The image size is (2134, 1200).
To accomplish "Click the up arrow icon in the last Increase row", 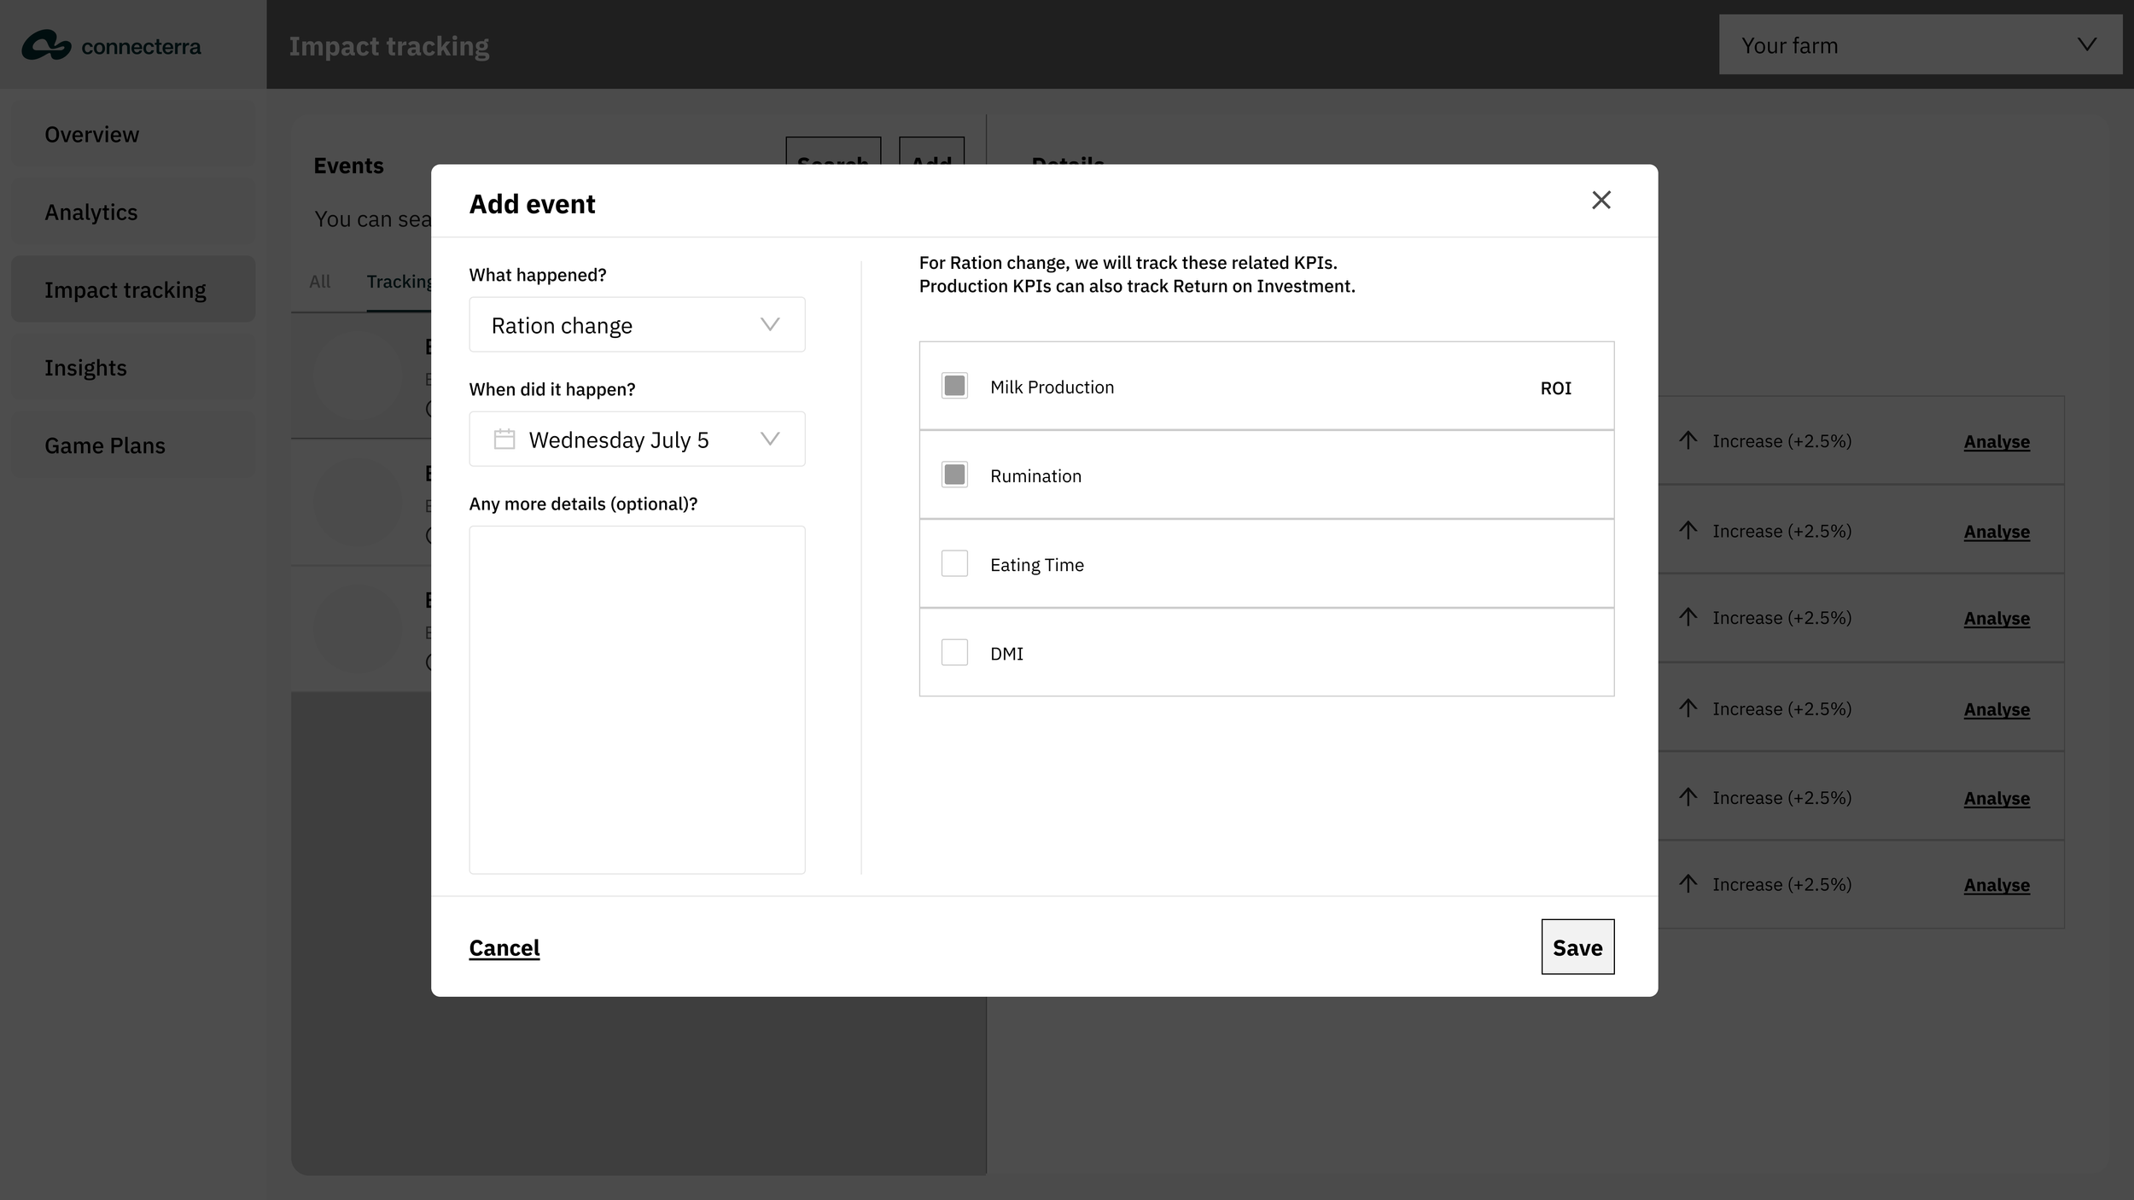I will point(1688,883).
